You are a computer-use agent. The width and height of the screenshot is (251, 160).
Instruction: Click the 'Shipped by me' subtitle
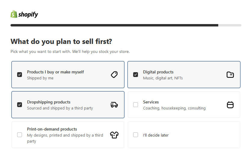click(40, 78)
